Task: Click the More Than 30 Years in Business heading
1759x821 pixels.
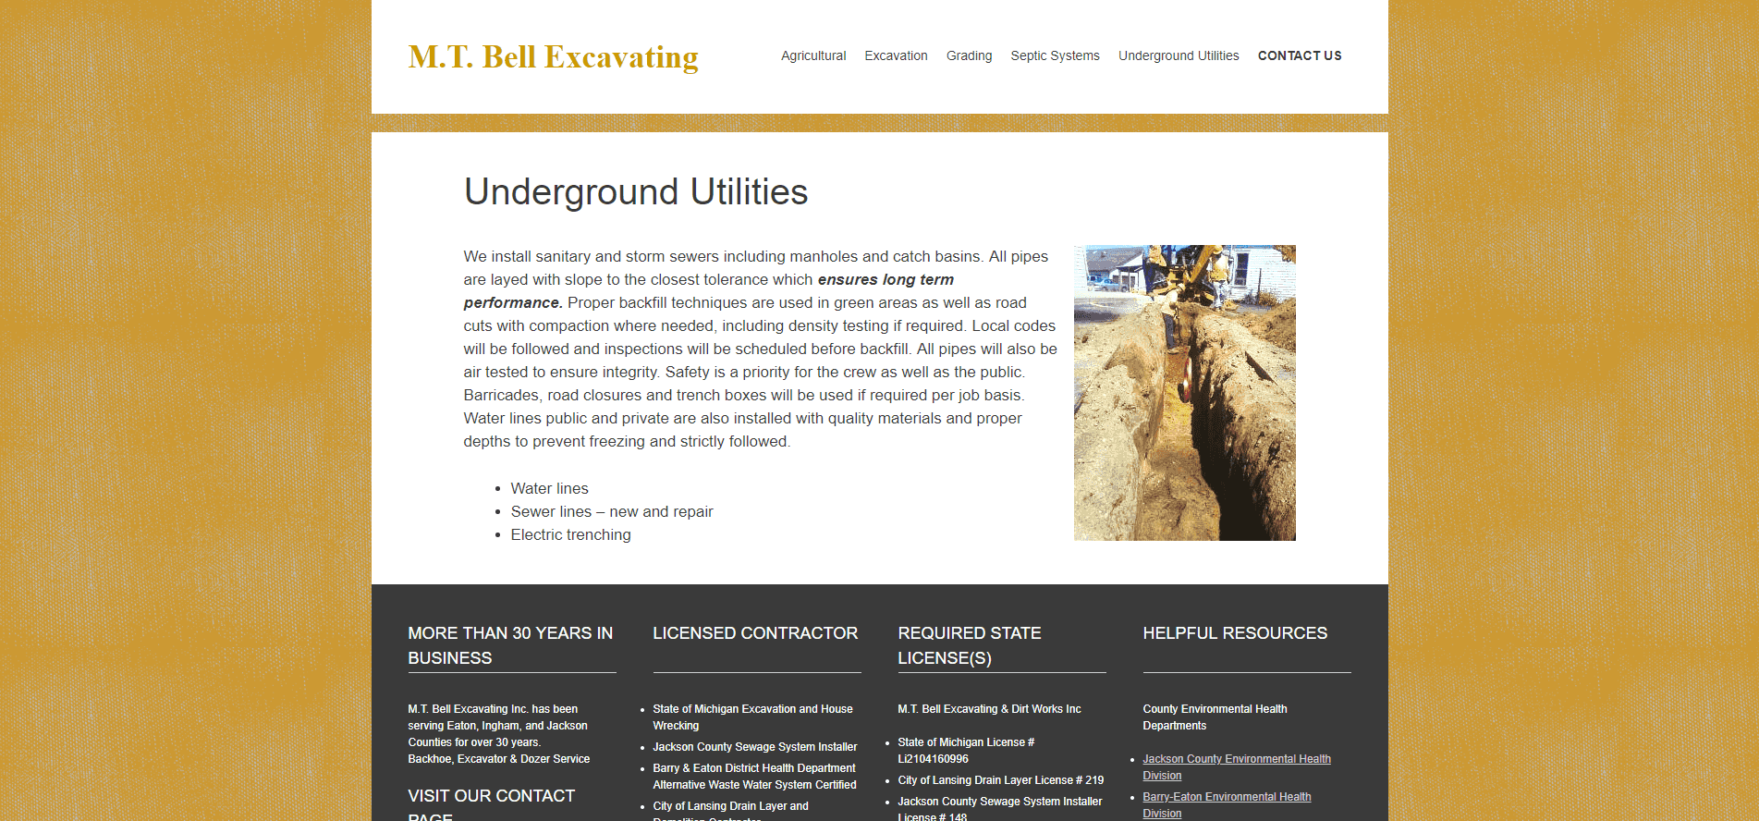Action: [x=510, y=645]
